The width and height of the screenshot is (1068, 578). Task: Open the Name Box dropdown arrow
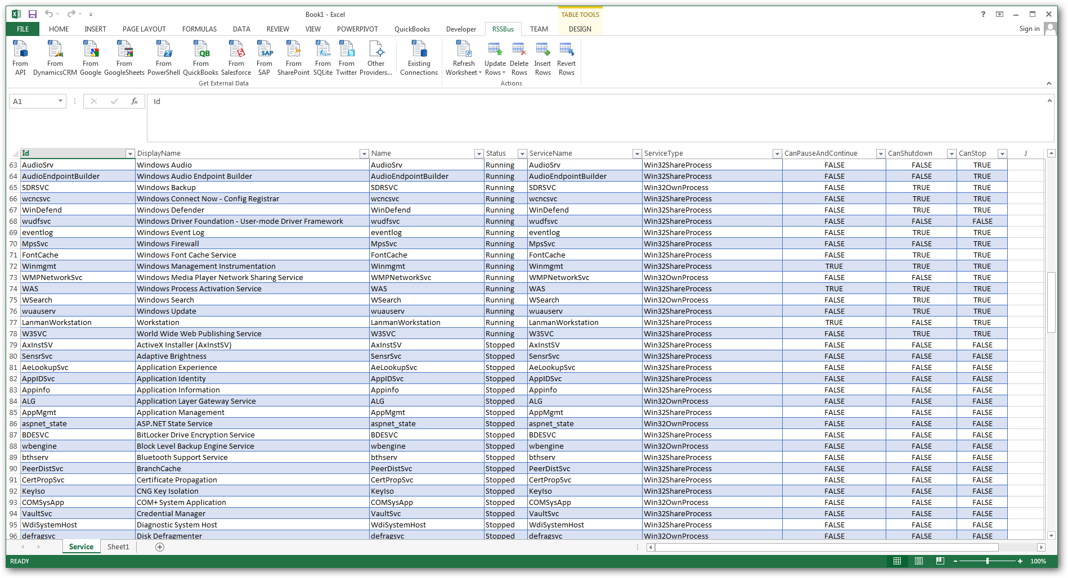[x=60, y=101]
